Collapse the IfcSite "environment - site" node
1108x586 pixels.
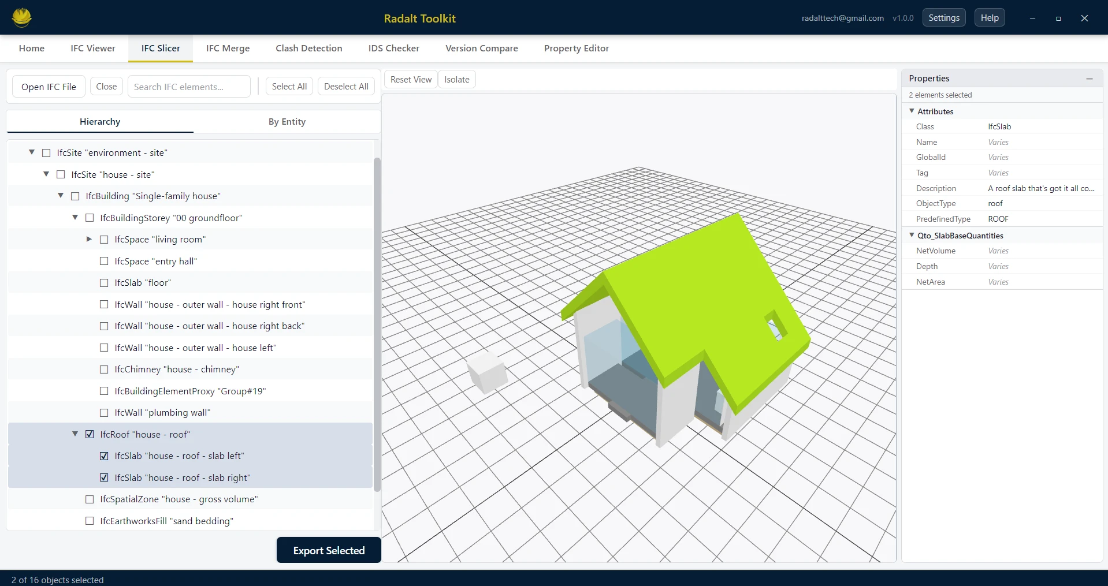point(31,152)
